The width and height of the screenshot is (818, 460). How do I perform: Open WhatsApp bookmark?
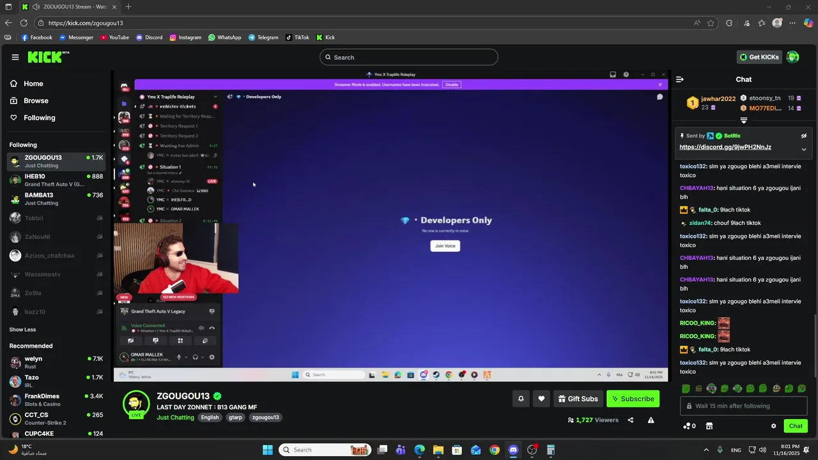pos(225,38)
